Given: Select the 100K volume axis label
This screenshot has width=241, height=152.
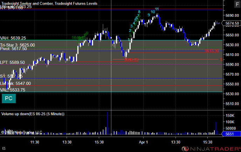Looking at the screenshot, I should click(x=230, y=122).
